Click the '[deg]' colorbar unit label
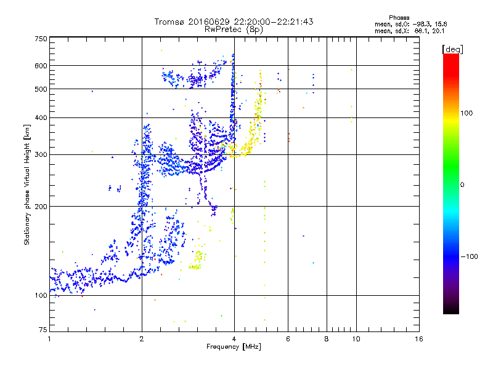 (452, 49)
